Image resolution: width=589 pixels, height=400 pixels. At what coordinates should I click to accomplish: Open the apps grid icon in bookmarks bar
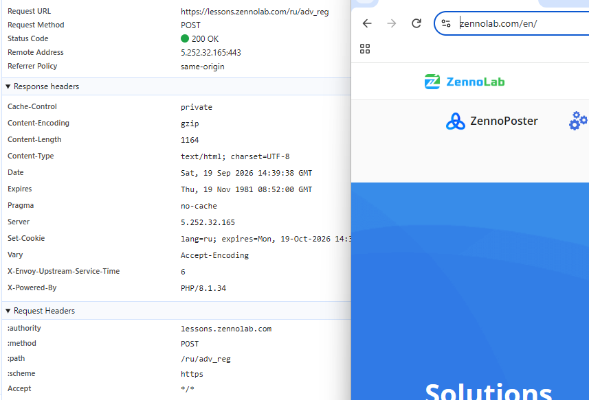pos(365,49)
